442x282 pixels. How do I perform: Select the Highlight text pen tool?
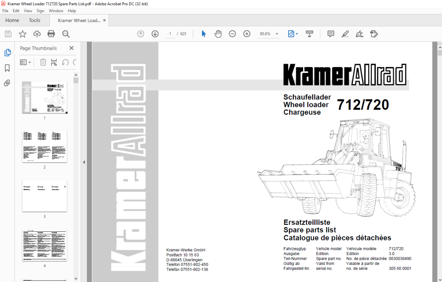click(x=345, y=34)
